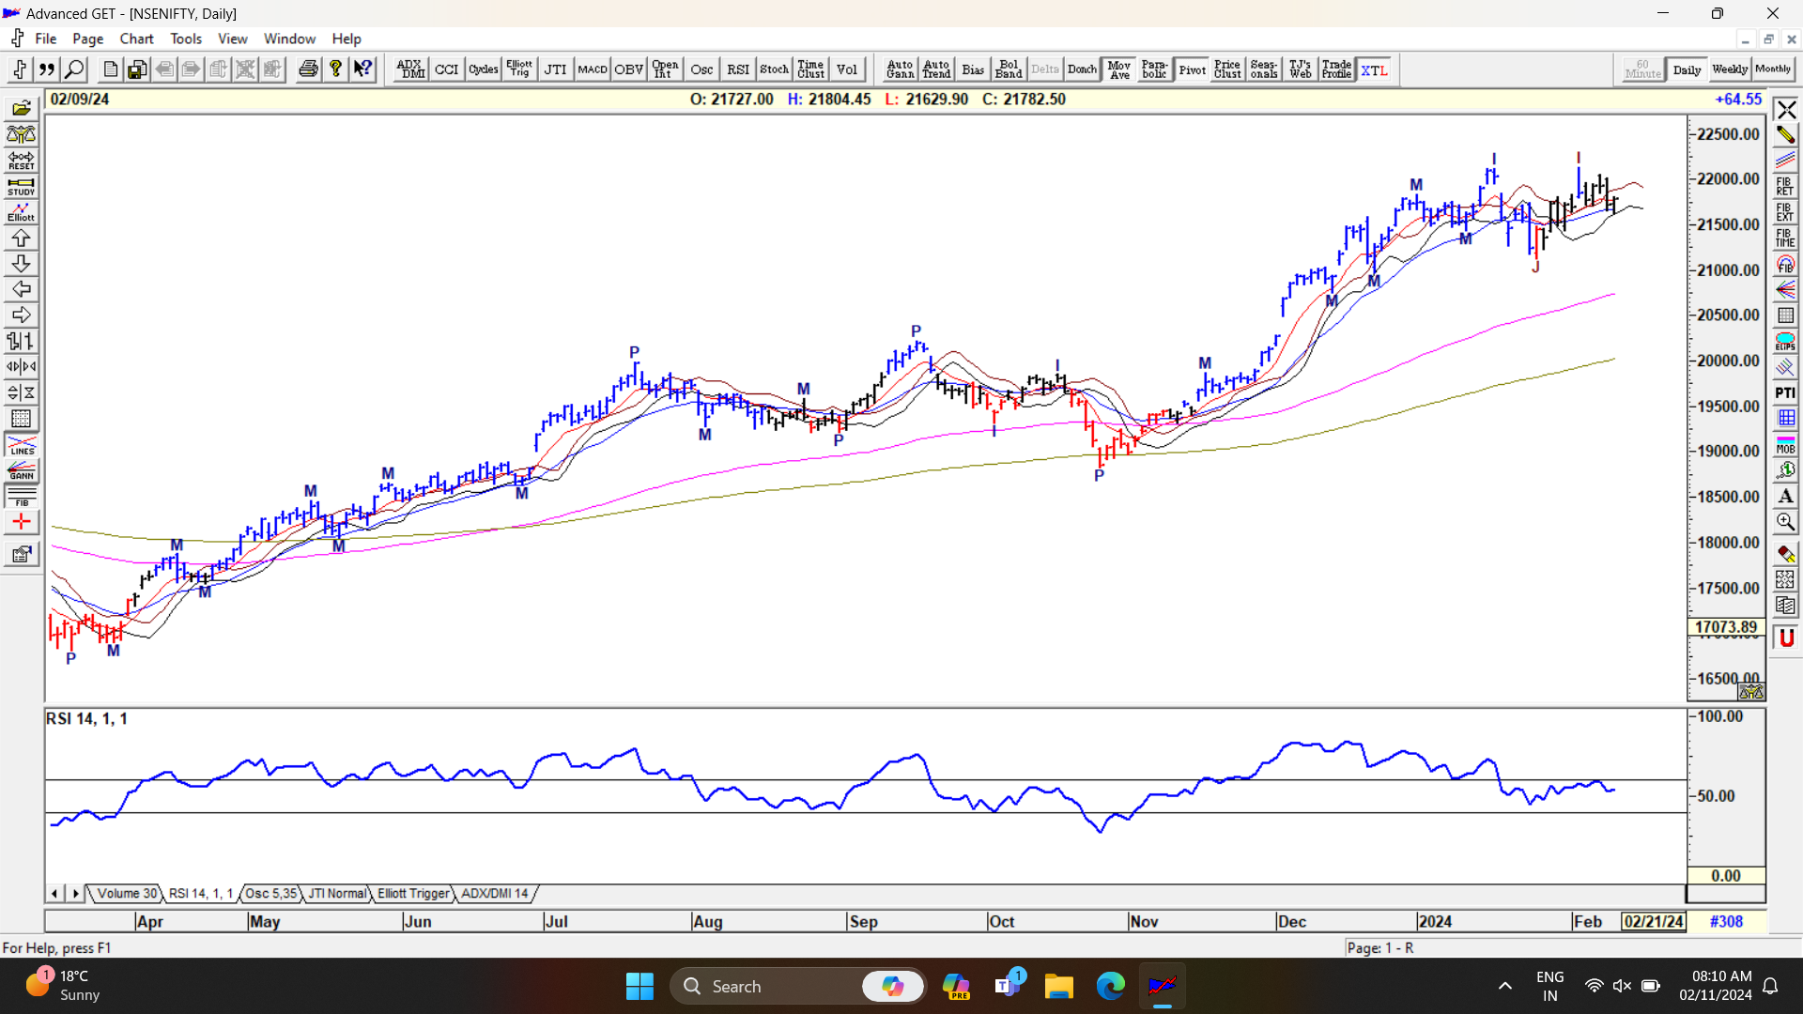1803x1014 pixels.
Task: Switch chart to Weekly timeframe
Action: pos(1729,69)
